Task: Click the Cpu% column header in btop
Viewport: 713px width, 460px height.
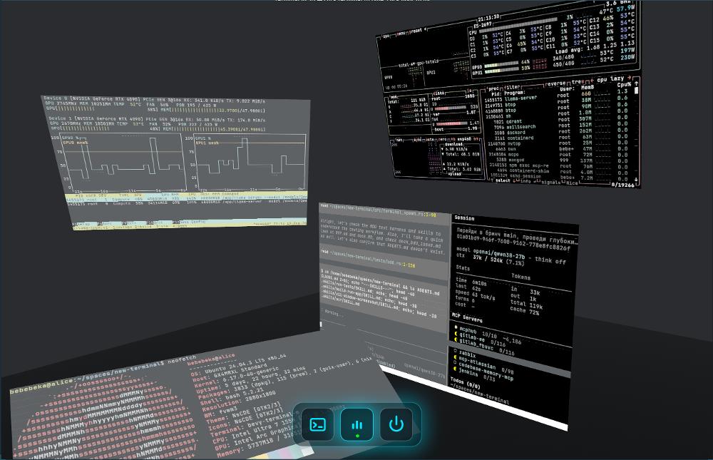Action: (623, 85)
